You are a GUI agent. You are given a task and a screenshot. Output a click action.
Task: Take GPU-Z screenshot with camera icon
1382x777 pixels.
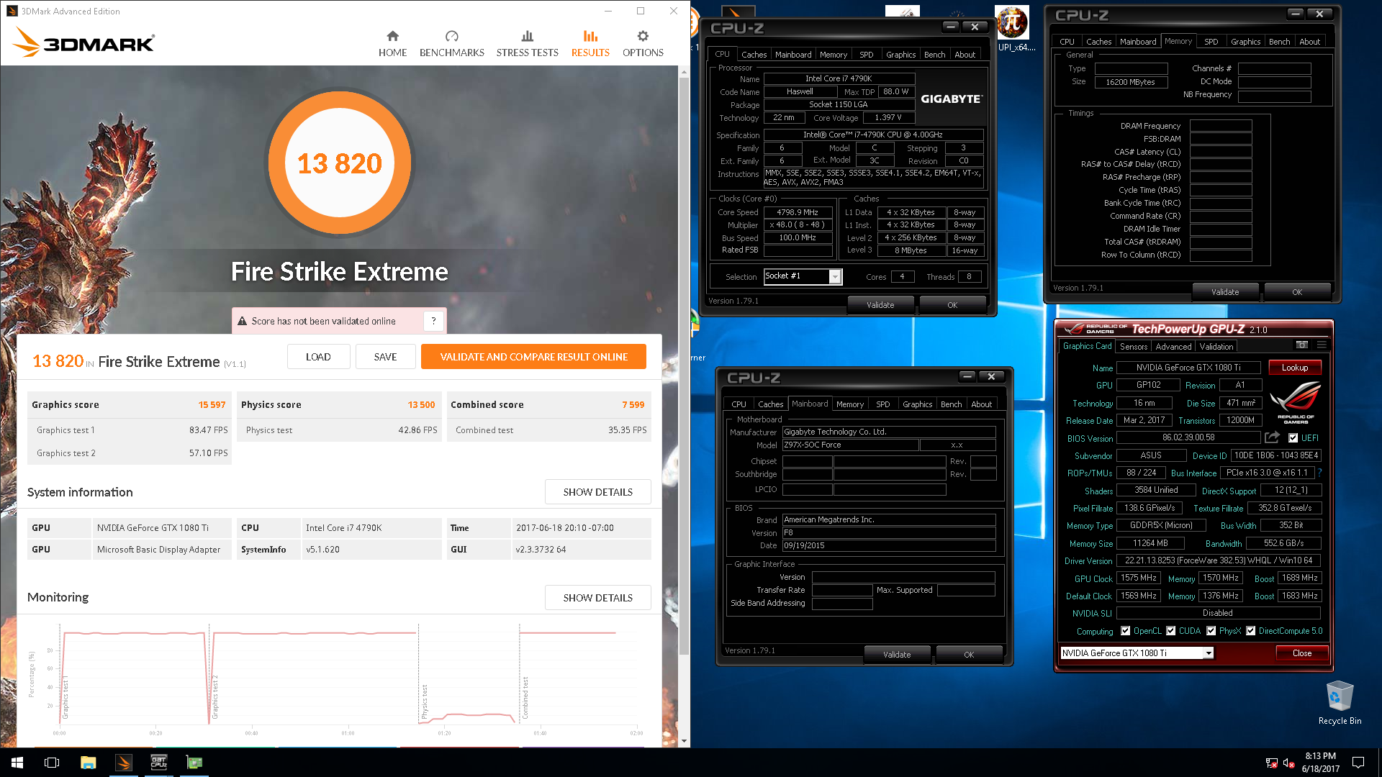click(1301, 345)
